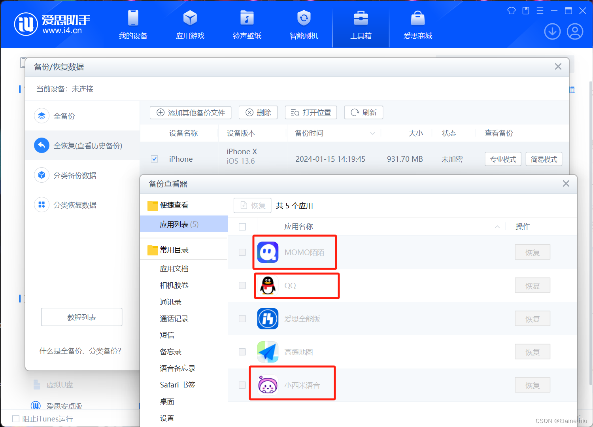Select 全备份 in the sidebar
Viewport: 593px width, 427px height.
coord(82,116)
